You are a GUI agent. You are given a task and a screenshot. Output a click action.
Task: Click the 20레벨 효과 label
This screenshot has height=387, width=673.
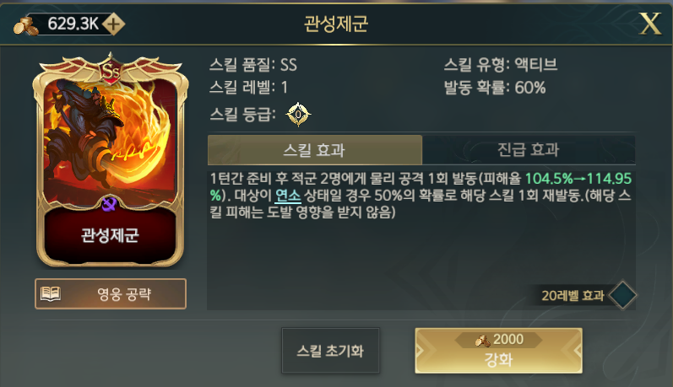click(573, 295)
